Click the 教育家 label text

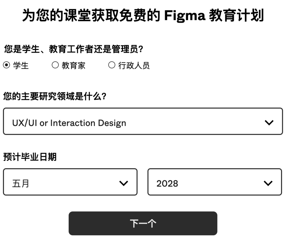[73, 65]
